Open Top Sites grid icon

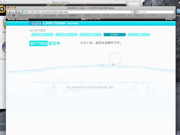point(14,15)
